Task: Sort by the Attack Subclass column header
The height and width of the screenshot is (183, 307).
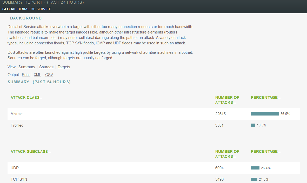Action: click(x=29, y=152)
